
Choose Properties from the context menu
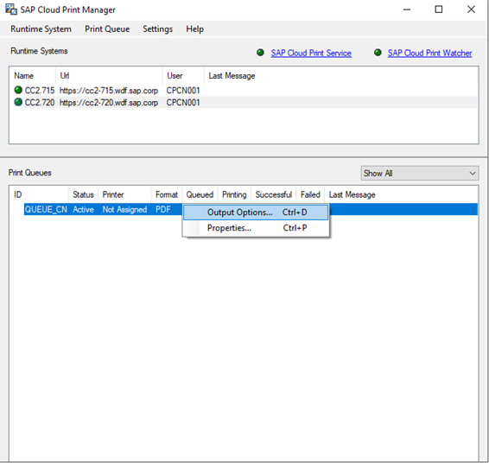pyautogui.click(x=256, y=228)
